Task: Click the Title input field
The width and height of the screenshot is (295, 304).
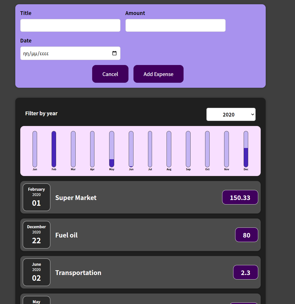Action: point(70,25)
